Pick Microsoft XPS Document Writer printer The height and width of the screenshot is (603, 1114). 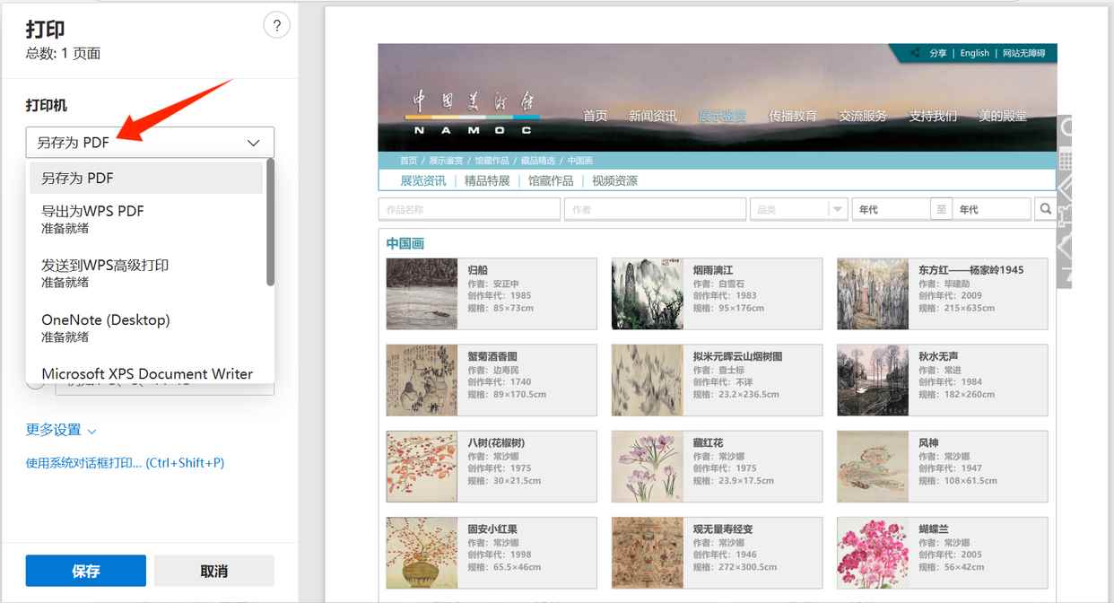click(147, 373)
